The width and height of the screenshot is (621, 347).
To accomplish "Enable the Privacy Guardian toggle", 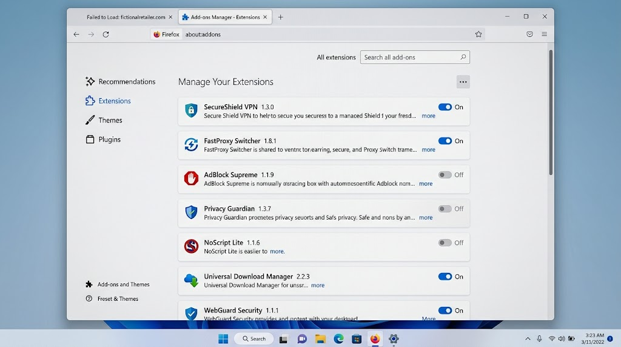I will click(x=445, y=209).
